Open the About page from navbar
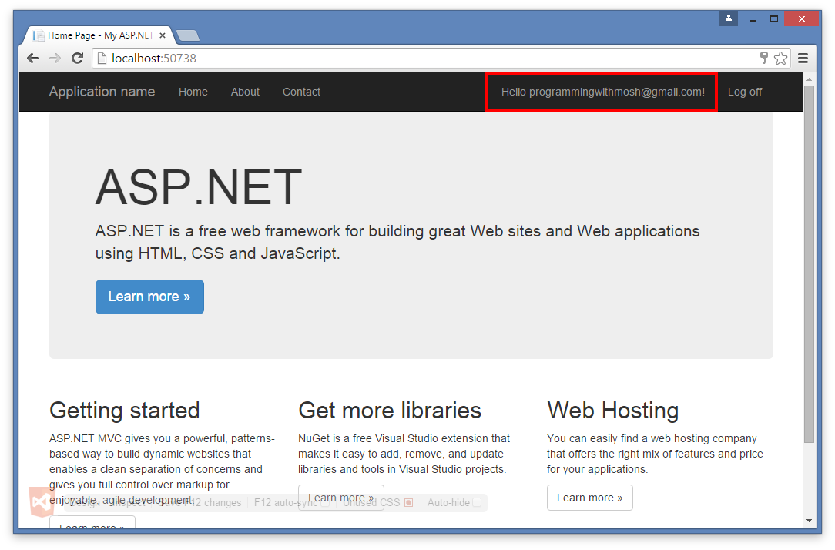The width and height of the screenshot is (835, 550). (x=245, y=92)
